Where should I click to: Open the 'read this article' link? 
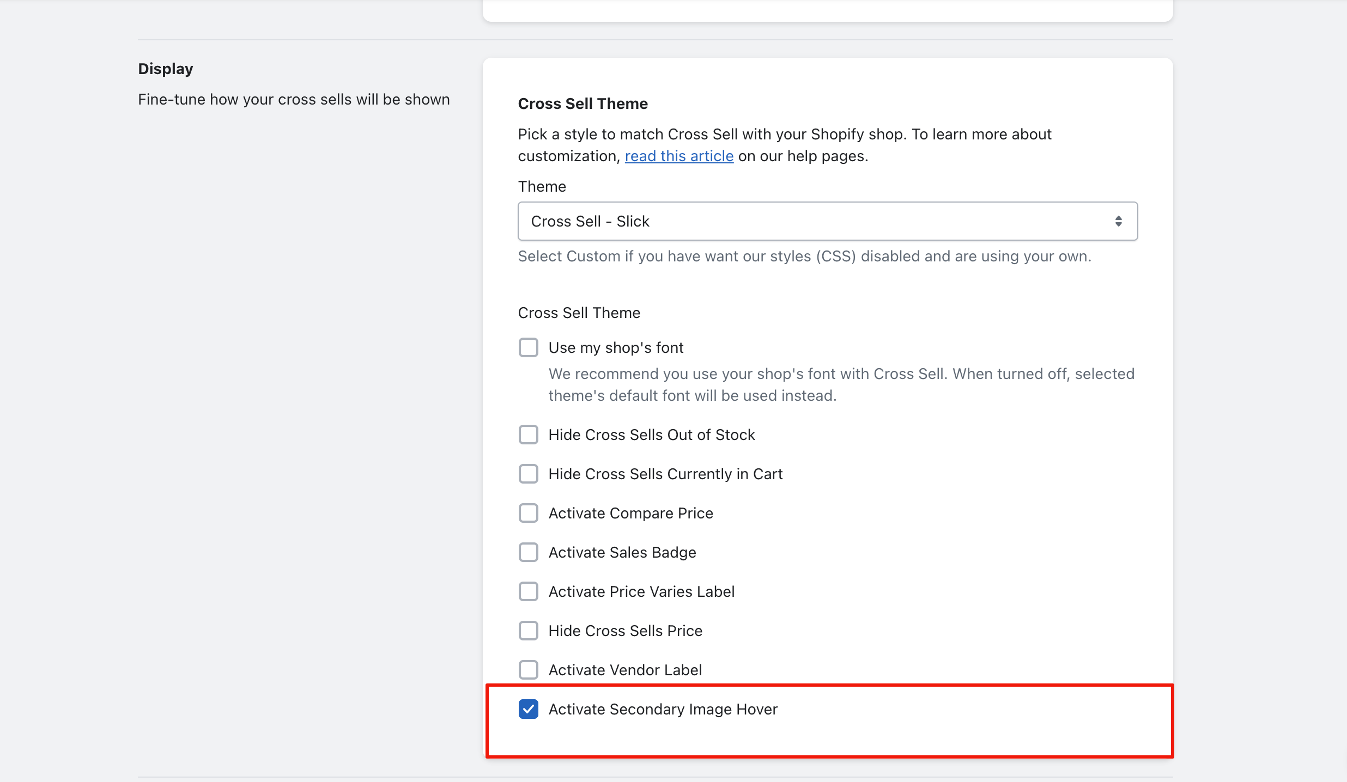(x=679, y=156)
